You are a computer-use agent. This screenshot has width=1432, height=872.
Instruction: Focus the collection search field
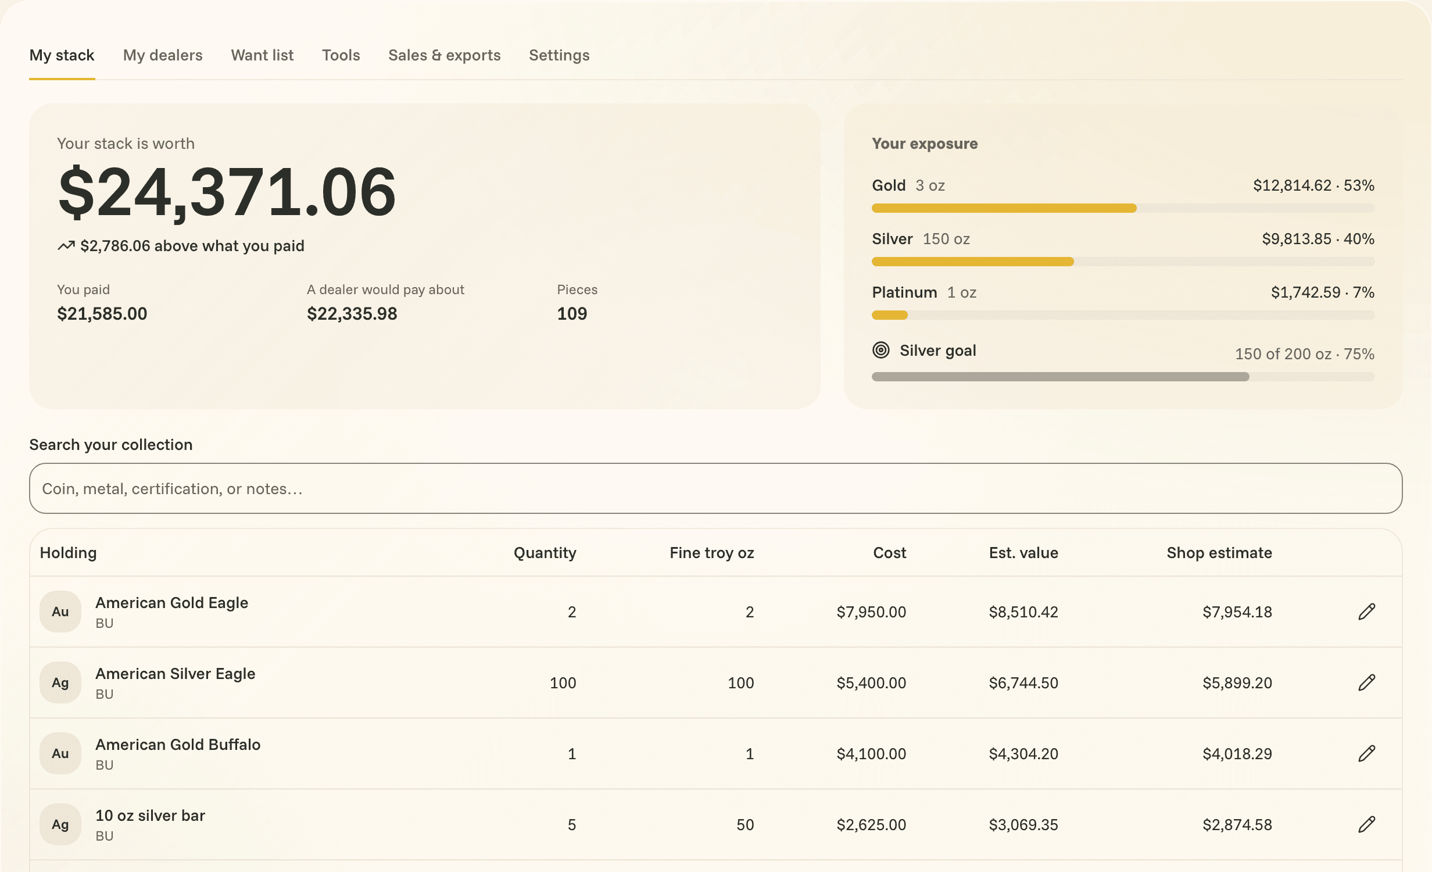point(716,488)
